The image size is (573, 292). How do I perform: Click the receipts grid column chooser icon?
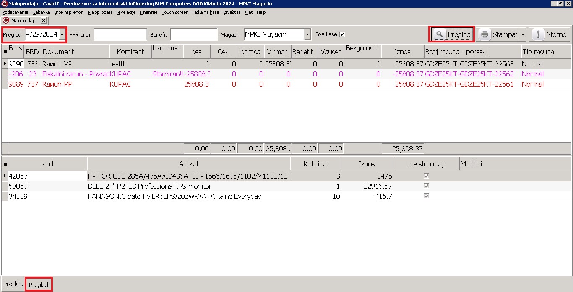[x=5, y=51]
